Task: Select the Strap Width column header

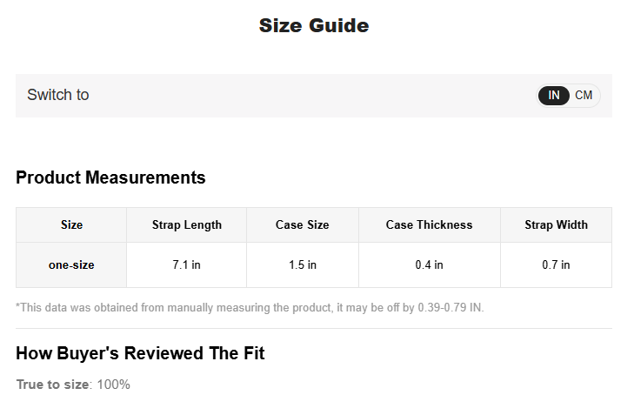Action: tap(556, 224)
